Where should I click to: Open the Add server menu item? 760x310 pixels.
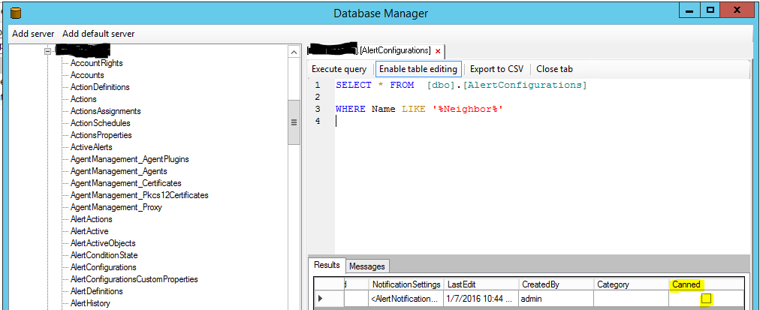point(34,34)
